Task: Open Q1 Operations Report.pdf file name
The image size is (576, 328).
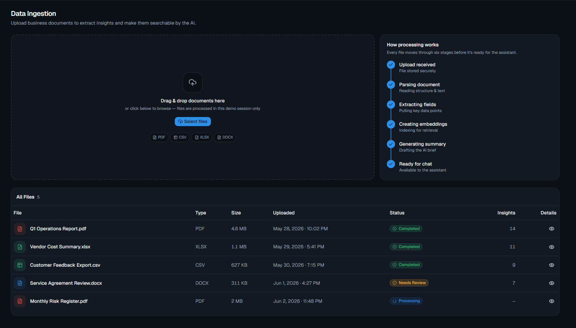Action: (58, 229)
